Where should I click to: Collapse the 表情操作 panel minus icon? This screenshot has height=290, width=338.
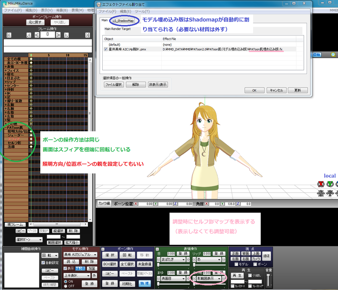tap(157, 249)
